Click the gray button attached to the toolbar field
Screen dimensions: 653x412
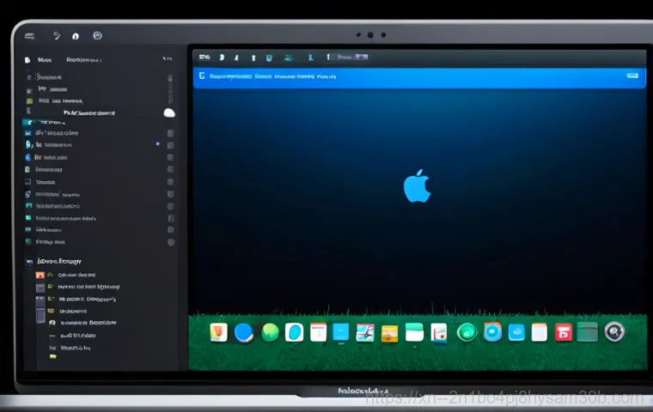(361, 57)
